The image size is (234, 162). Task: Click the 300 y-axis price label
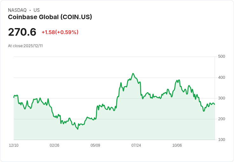click(x=222, y=98)
